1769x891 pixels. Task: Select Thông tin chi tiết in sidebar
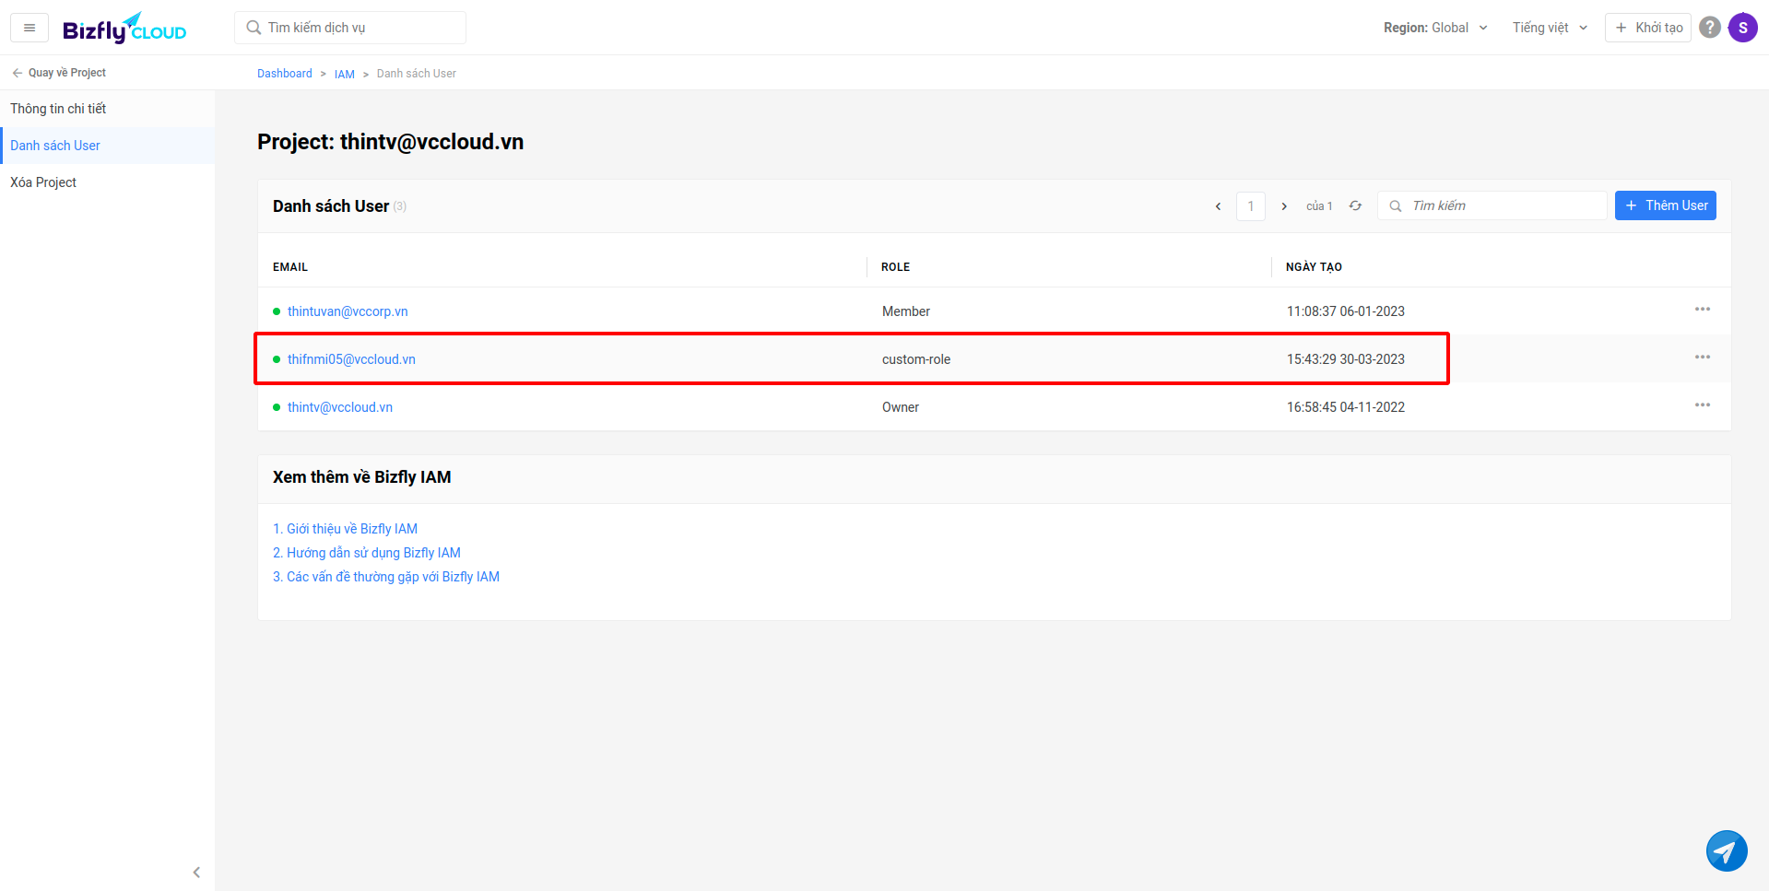pos(58,109)
